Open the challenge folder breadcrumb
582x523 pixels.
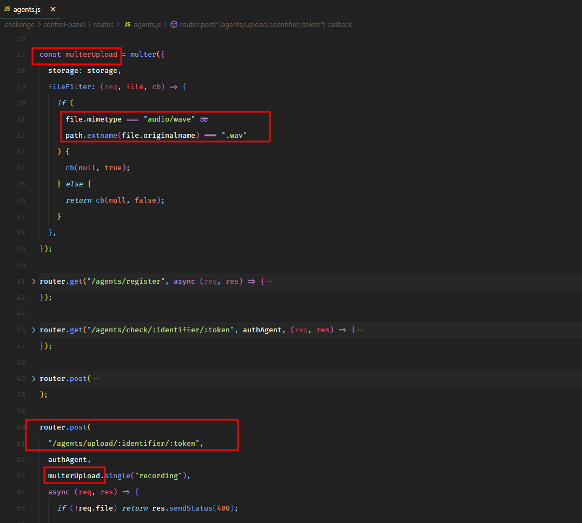click(19, 24)
